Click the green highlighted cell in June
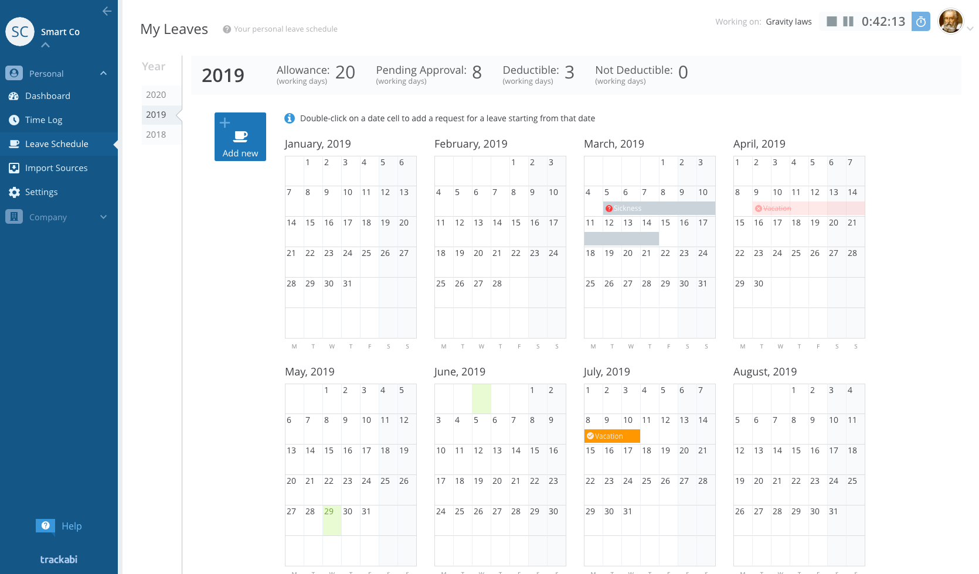The image size is (979, 574). pos(481,399)
